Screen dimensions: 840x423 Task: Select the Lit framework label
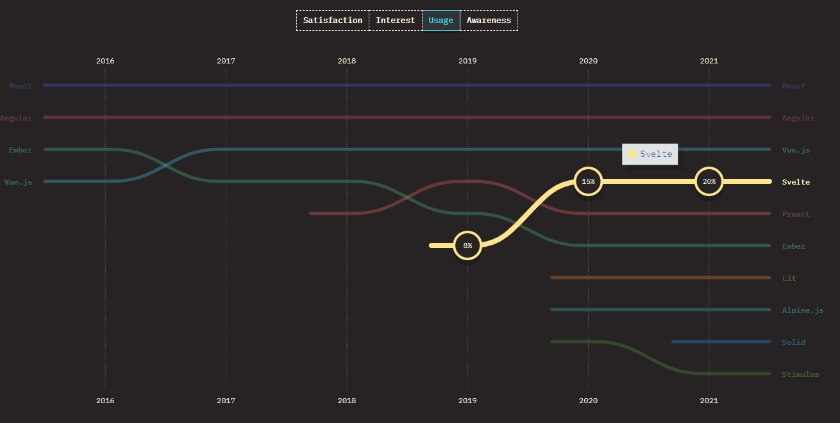(x=789, y=278)
